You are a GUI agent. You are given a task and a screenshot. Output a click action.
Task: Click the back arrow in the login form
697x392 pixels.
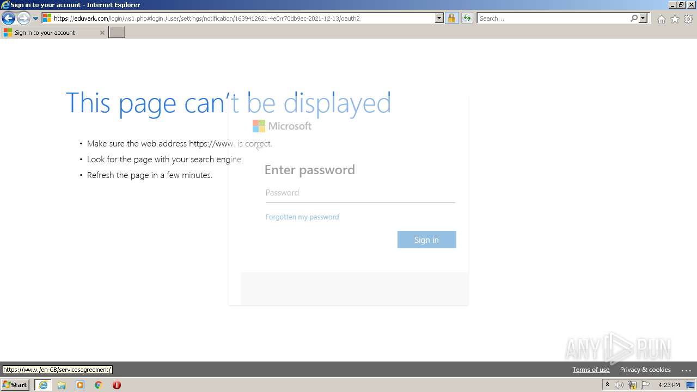259,148
